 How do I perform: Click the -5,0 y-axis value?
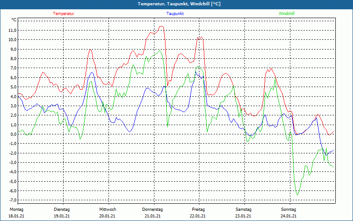pyautogui.click(x=13, y=181)
